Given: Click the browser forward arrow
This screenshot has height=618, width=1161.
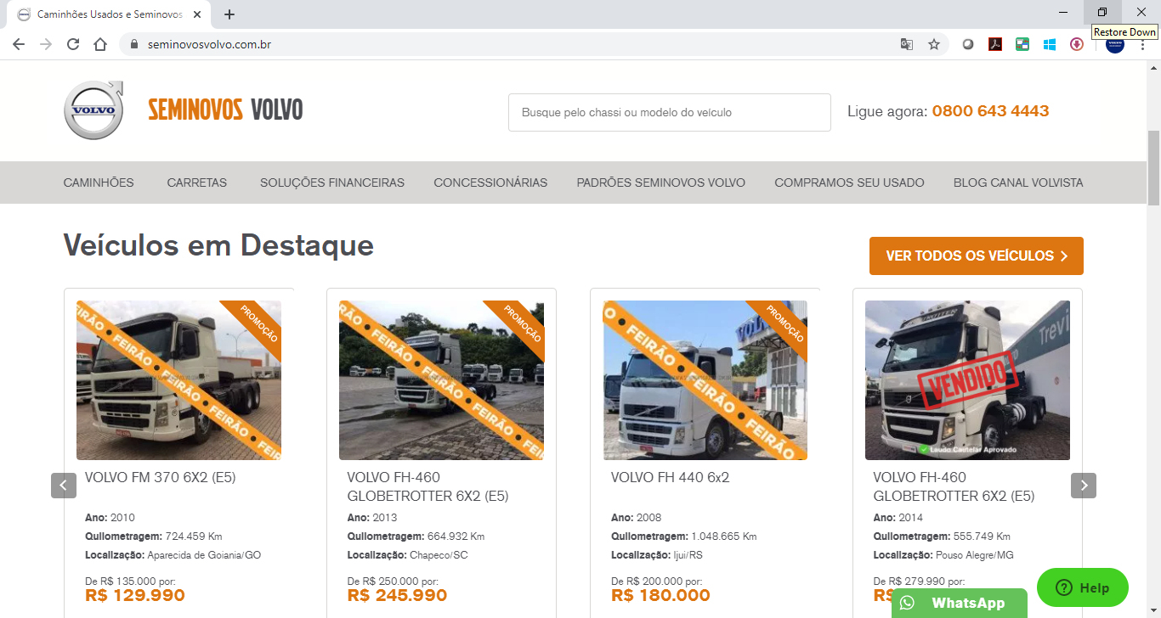Looking at the screenshot, I should [x=46, y=44].
